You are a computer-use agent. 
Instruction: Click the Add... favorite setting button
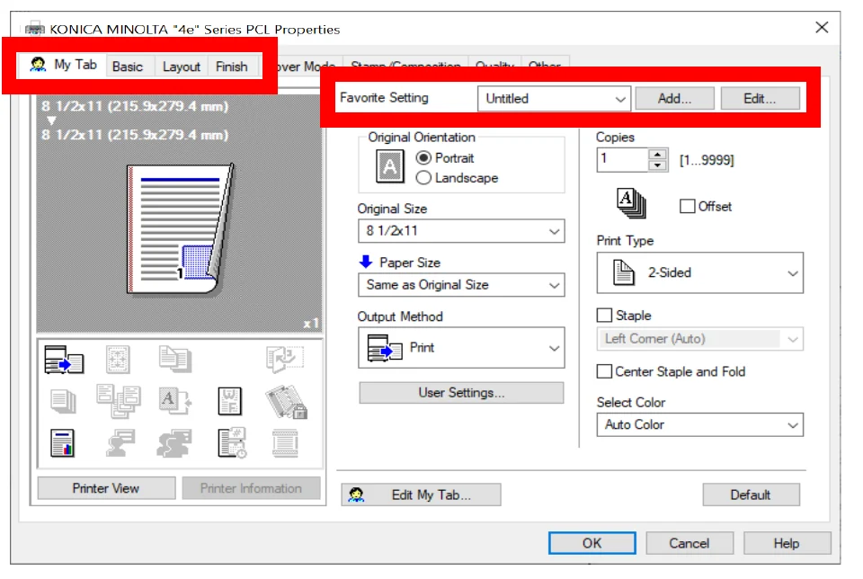point(675,99)
